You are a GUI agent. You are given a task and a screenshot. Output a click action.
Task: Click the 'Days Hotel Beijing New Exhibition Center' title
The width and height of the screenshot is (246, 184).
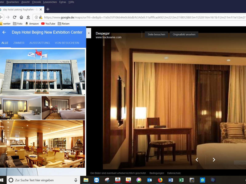pyautogui.click(x=47, y=32)
